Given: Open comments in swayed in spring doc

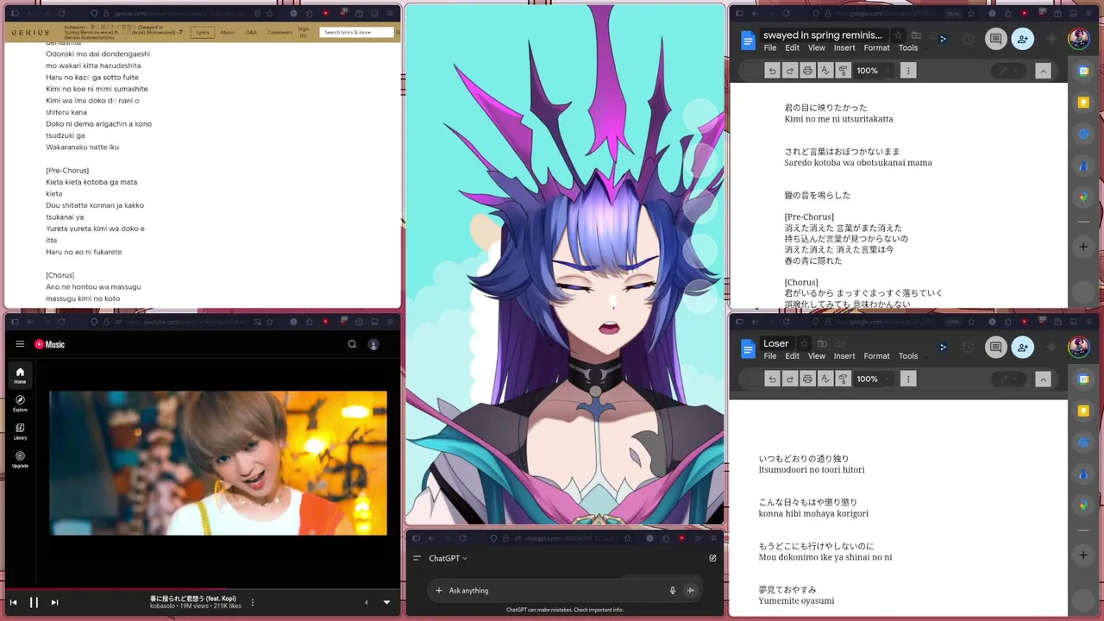Looking at the screenshot, I should point(996,39).
